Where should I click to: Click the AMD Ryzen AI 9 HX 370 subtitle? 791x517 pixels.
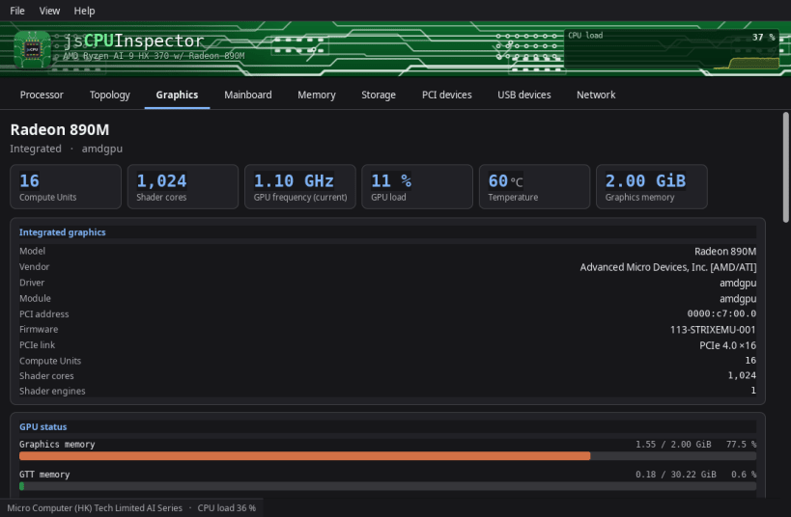(x=154, y=55)
